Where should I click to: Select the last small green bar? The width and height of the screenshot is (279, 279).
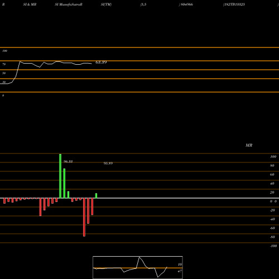(x=96, y=196)
